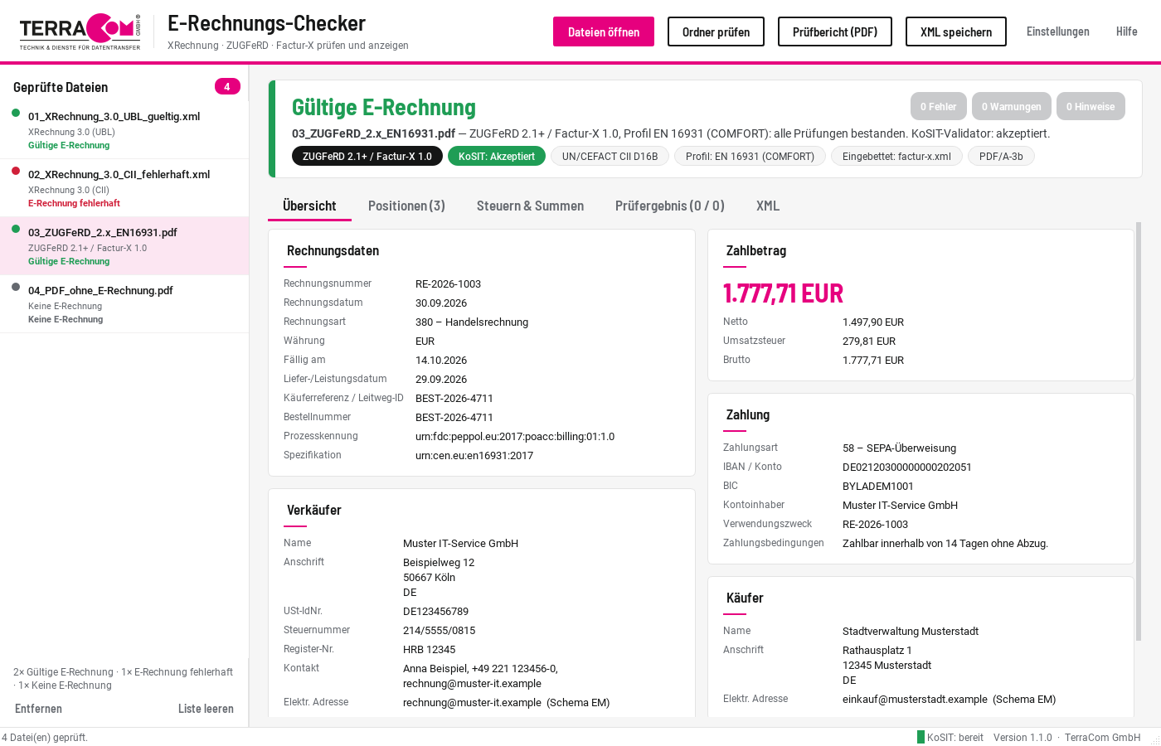Image resolution: width=1161 pixels, height=746 pixels.
Task: Switch to the Übersicht tab
Action: (309, 206)
